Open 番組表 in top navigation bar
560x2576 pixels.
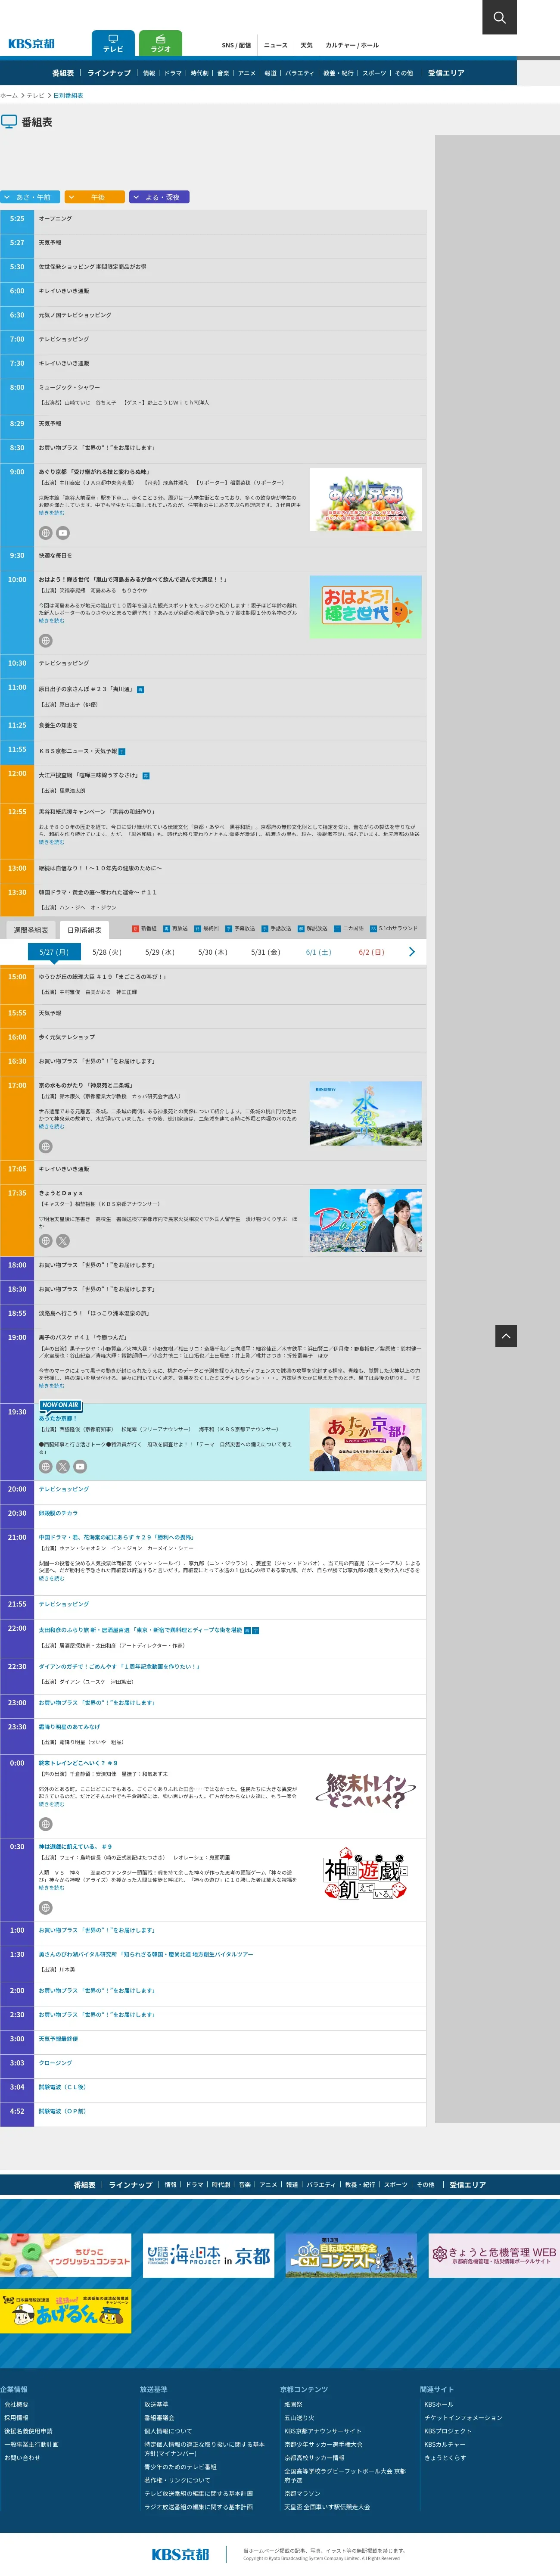[63, 73]
